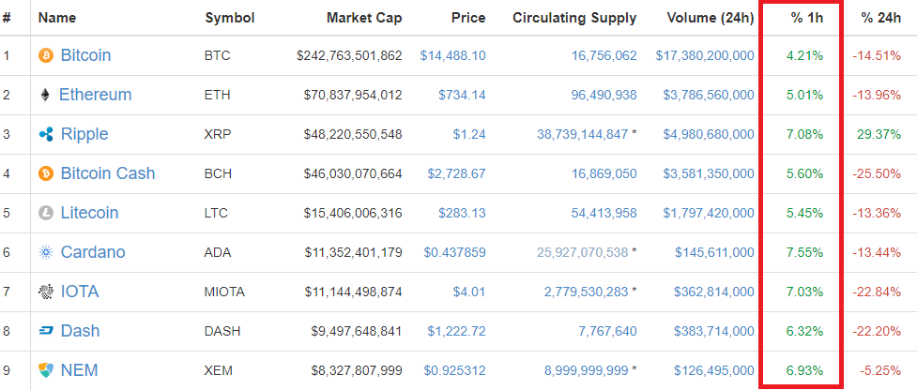Click the Ripple logo icon
The width and height of the screenshot is (917, 390).
coord(46,135)
